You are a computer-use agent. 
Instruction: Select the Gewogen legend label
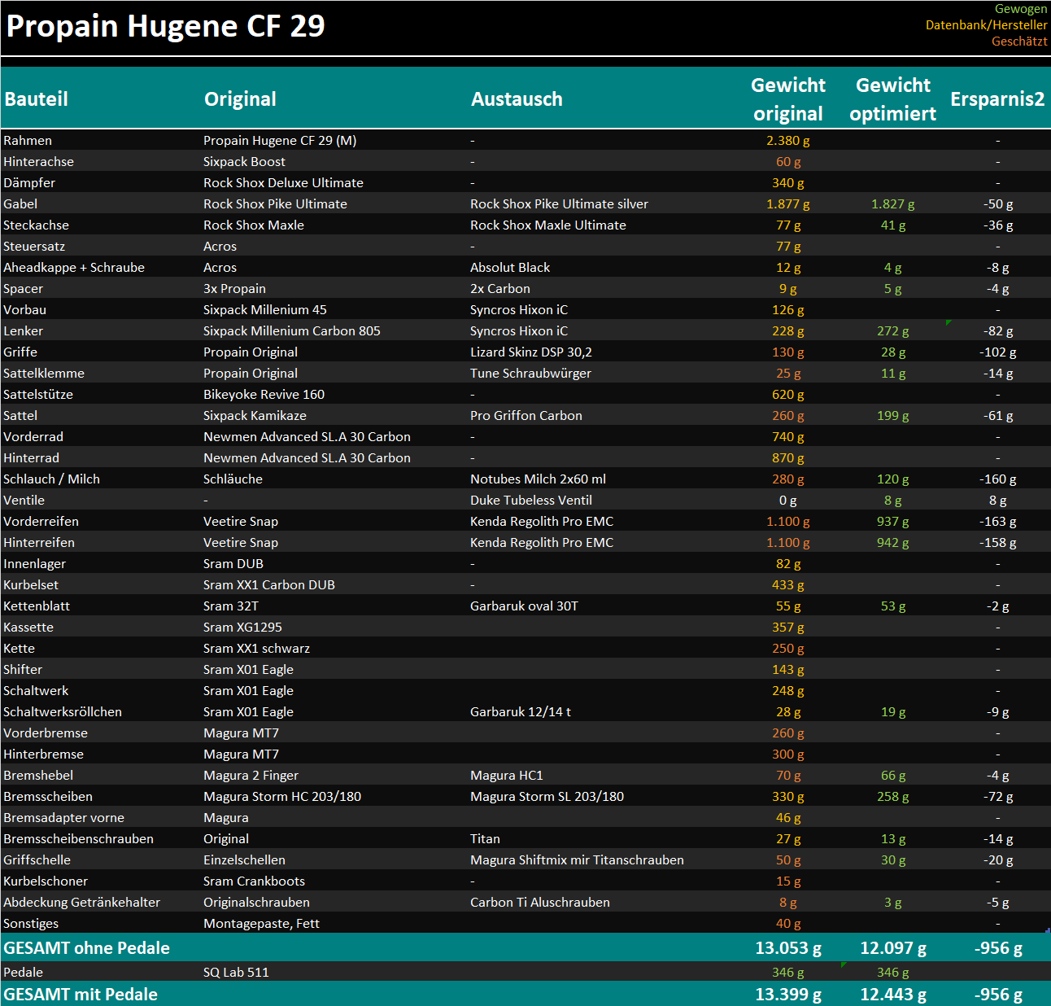pyautogui.click(x=1021, y=9)
